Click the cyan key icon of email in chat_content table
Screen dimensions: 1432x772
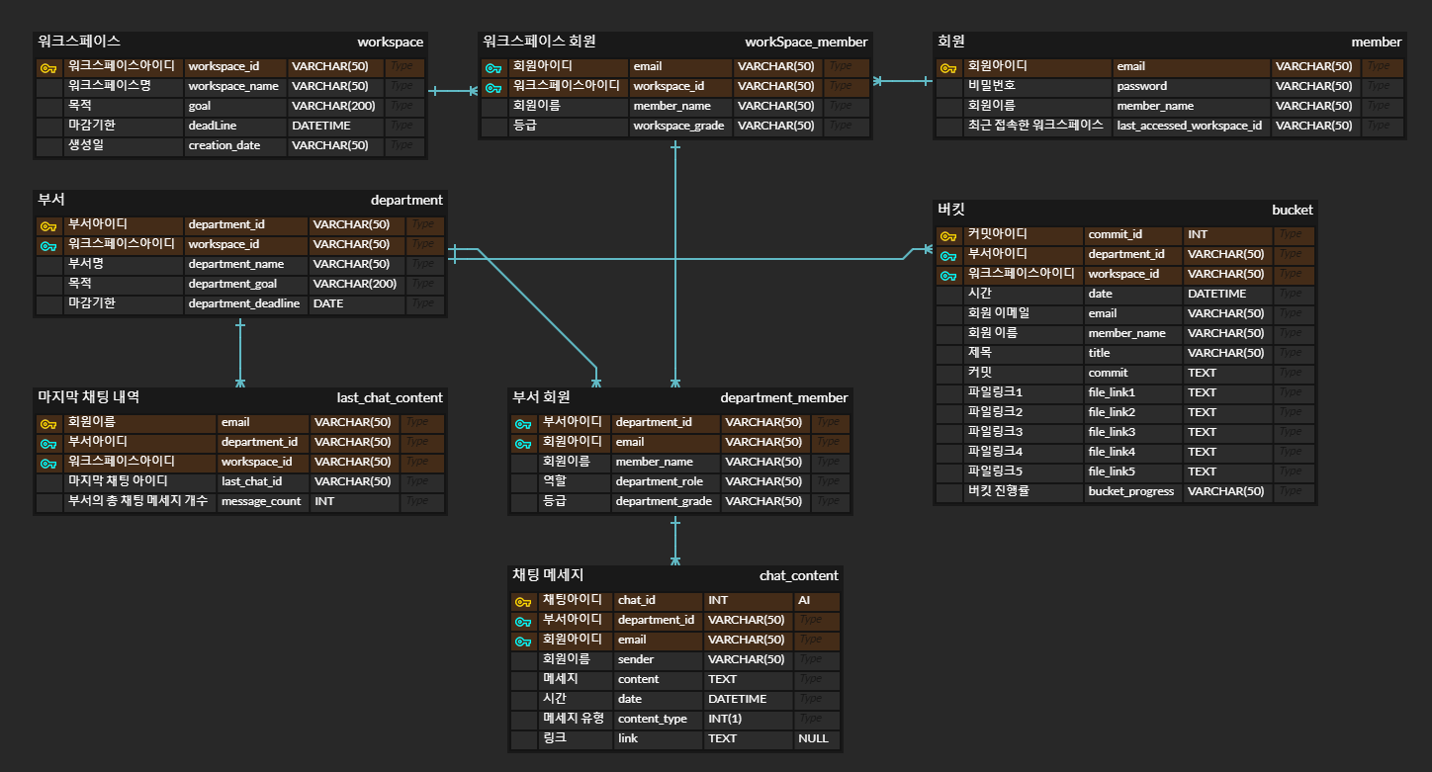(523, 641)
